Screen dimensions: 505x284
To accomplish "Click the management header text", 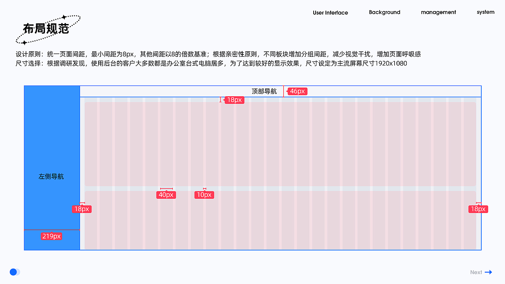I will click(438, 12).
